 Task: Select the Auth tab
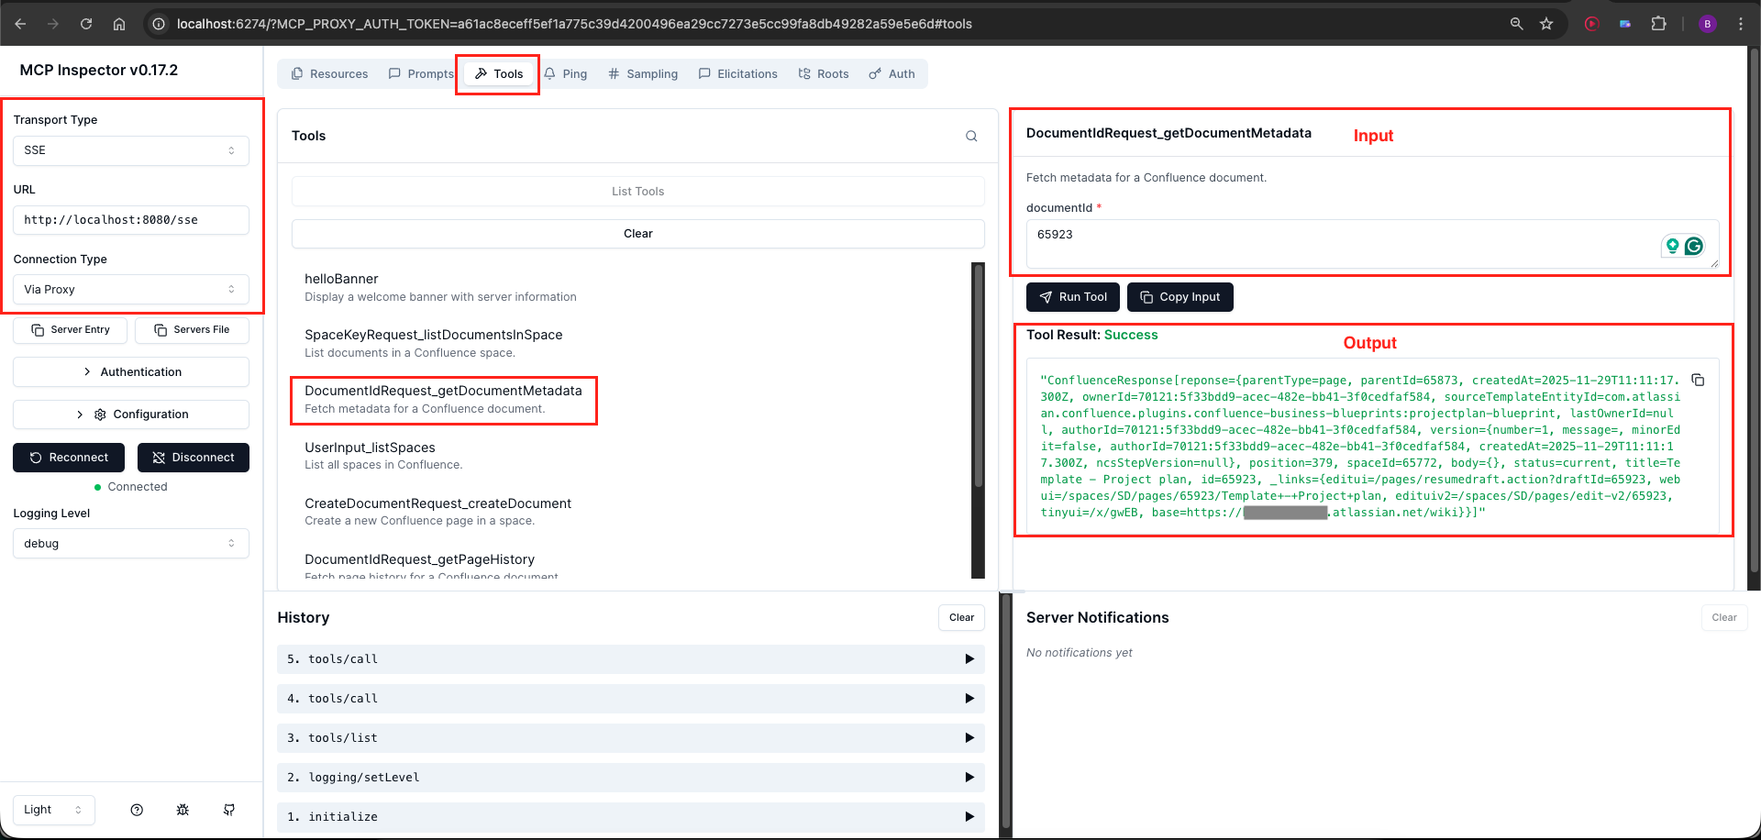891,73
